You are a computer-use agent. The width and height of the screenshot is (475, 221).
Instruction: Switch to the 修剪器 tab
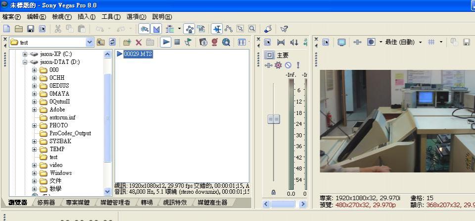click(x=46, y=203)
